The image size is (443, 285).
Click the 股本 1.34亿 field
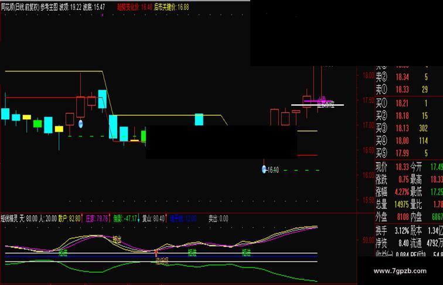click(x=427, y=231)
